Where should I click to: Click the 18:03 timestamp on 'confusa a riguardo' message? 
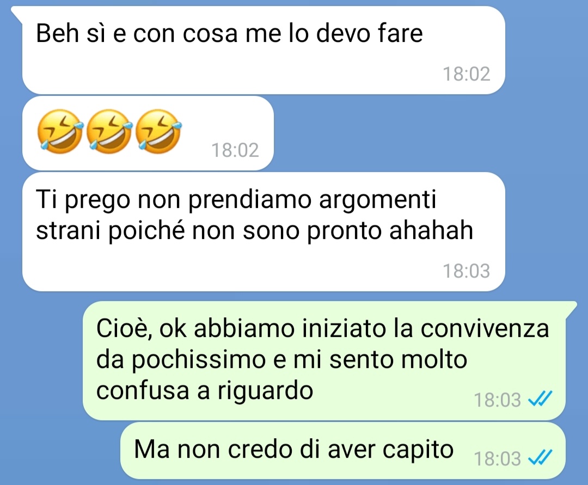click(497, 400)
